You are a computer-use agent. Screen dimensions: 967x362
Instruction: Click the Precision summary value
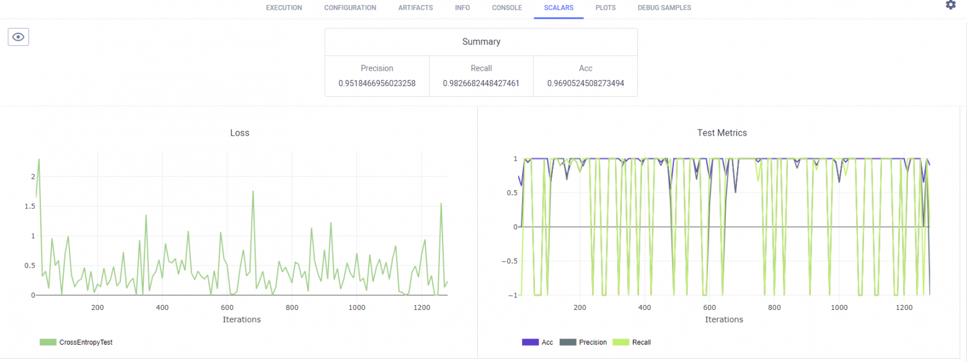point(377,82)
